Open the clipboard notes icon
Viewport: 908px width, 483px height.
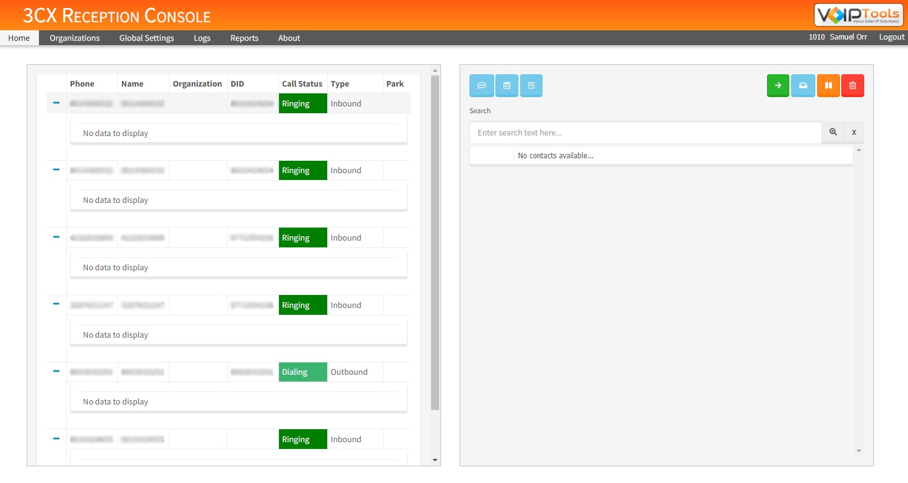(531, 85)
